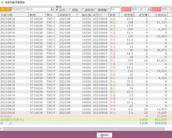Click the 關閉 button's X icon
This screenshot has width=172, height=138.
coord(102,135)
